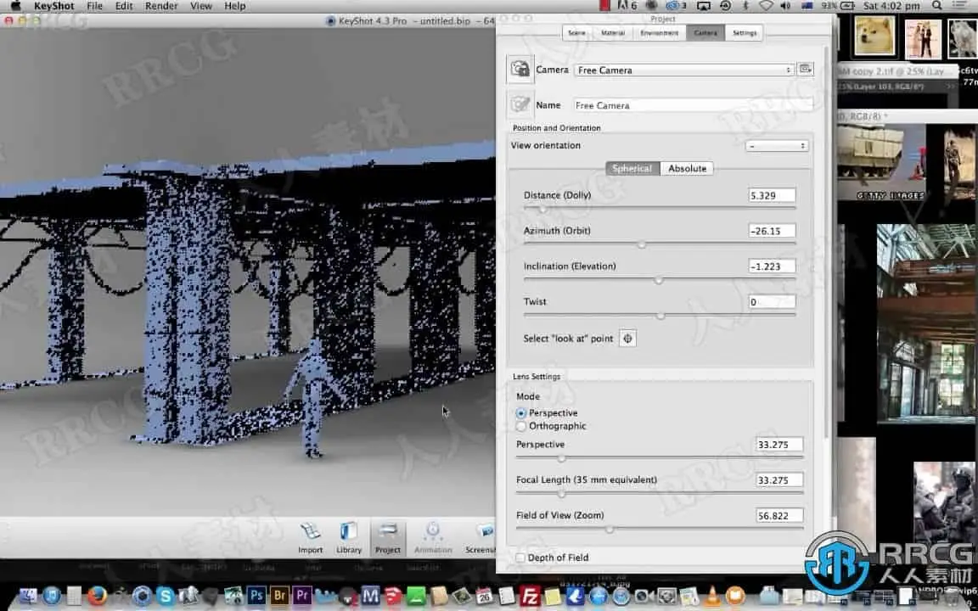Select the Orthographic lens mode
This screenshot has width=978, height=611.
click(521, 426)
